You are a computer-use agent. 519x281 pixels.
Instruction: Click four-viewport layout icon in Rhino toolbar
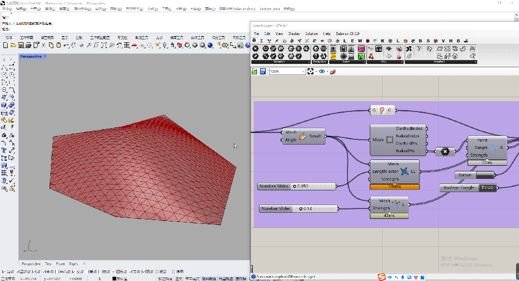click(x=127, y=45)
